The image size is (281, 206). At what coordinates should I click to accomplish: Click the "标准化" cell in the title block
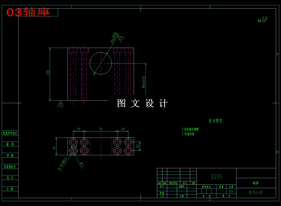pyautogui.click(x=182, y=186)
